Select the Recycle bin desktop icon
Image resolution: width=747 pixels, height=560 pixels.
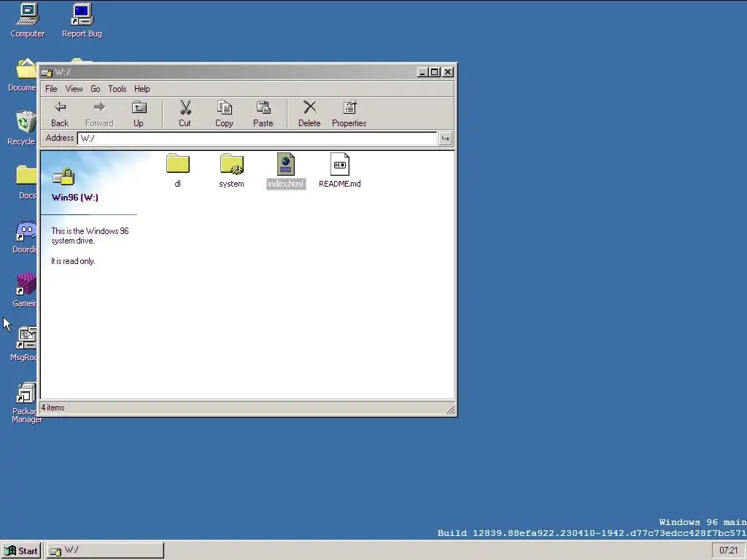(x=22, y=128)
